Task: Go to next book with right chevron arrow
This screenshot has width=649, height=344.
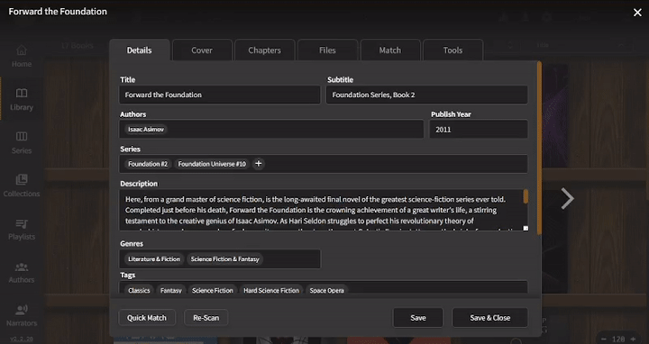Action: [568, 198]
